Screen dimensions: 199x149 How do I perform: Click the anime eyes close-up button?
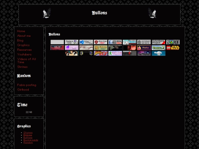pyautogui.click(x=72, y=53)
